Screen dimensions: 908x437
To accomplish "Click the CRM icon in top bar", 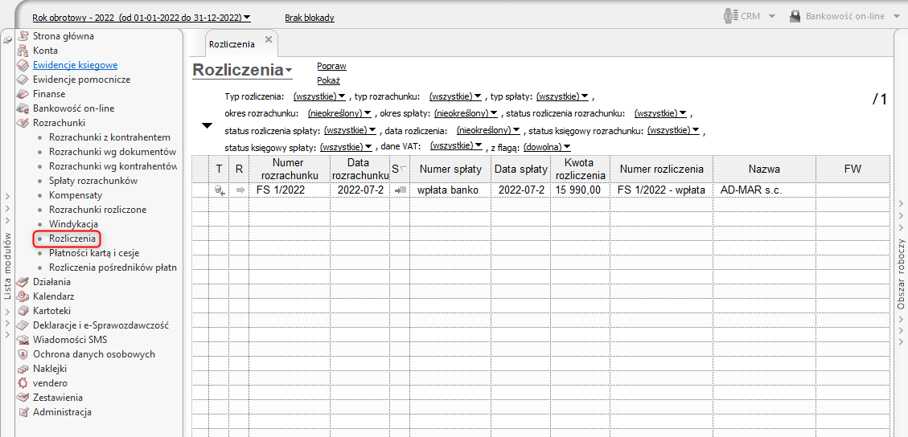I will coord(731,16).
